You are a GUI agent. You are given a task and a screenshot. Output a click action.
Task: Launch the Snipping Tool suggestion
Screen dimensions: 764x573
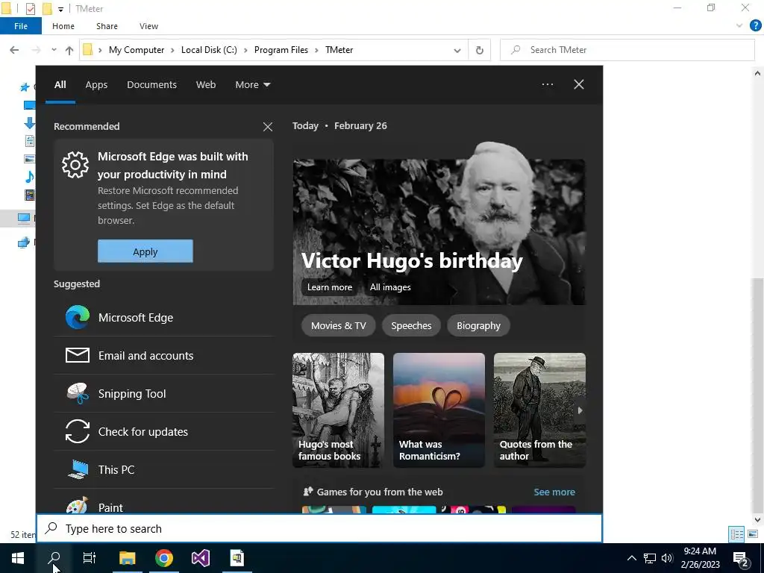163,394
